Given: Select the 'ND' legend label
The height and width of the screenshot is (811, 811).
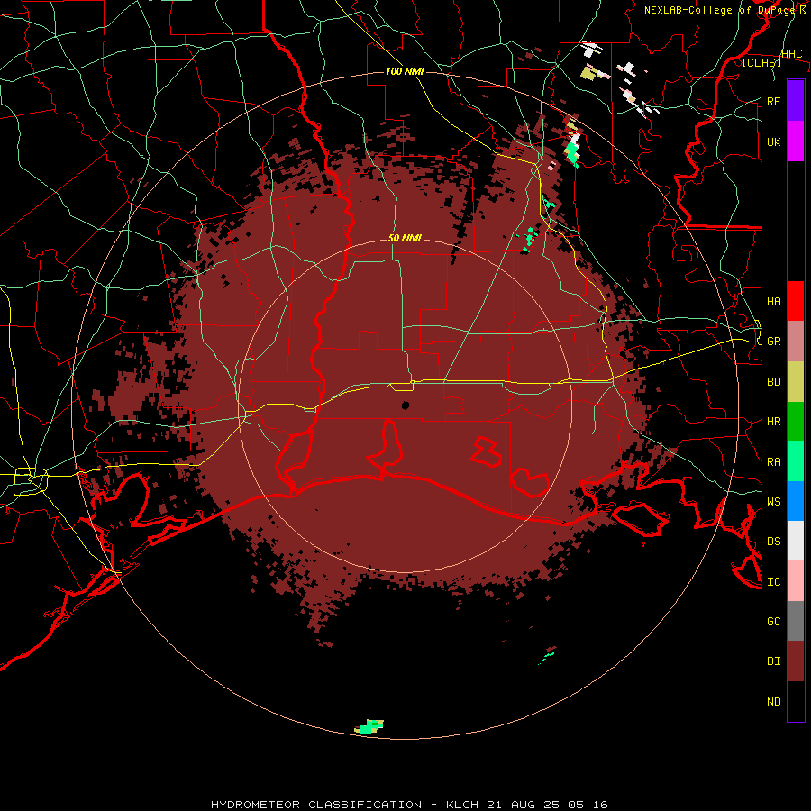Looking at the screenshot, I should click(x=774, y=701).
